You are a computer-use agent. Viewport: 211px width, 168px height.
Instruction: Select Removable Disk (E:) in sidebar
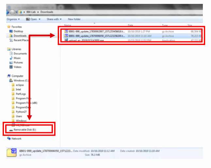point(25,130)
